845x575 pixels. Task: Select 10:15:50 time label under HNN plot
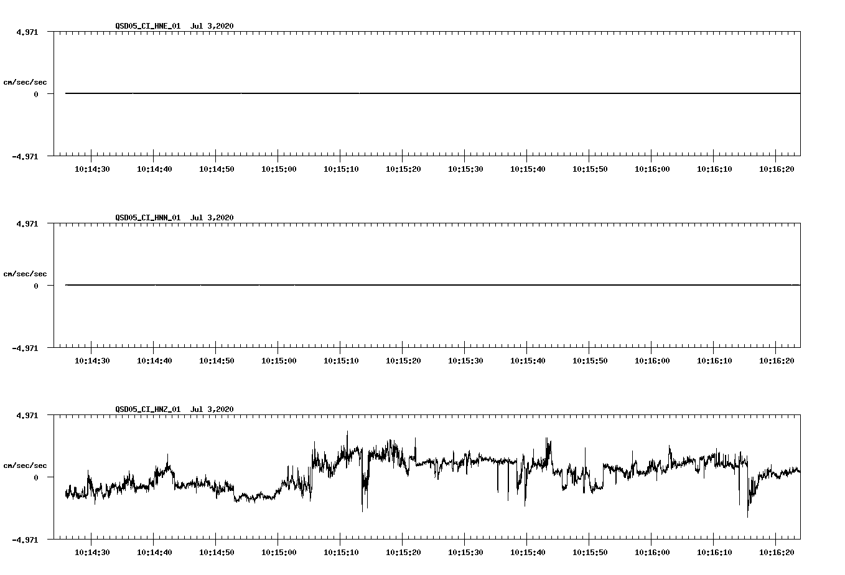coord(590,361)
